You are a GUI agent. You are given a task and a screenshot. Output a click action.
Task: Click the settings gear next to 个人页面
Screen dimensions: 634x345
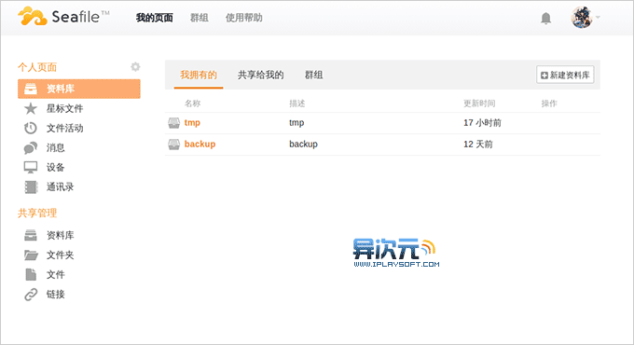(x=135, y=67)
